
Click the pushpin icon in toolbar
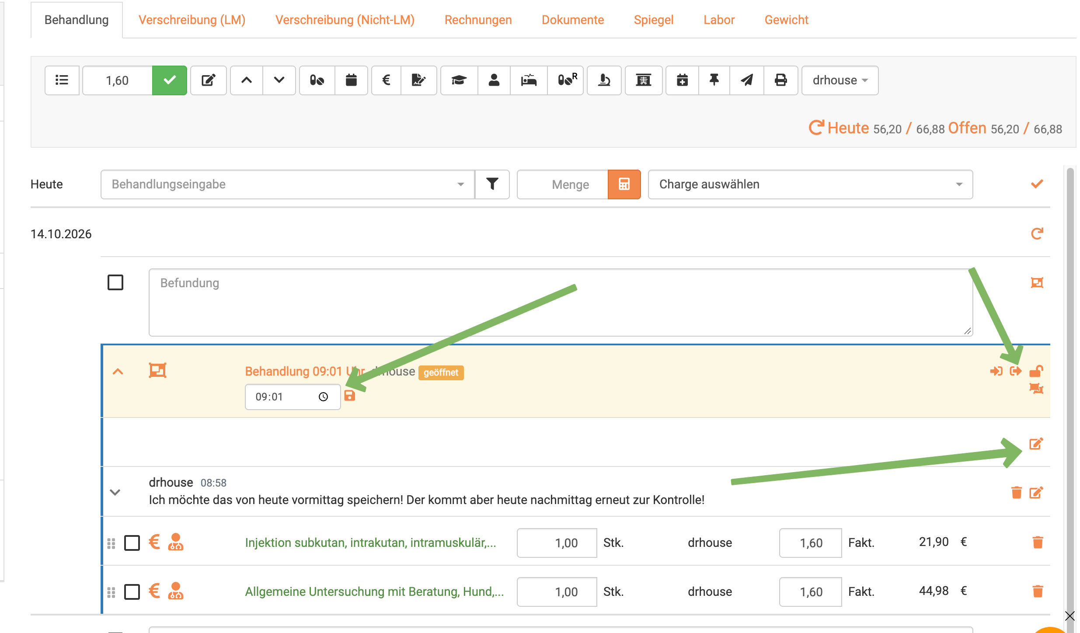tap(714, 80)
